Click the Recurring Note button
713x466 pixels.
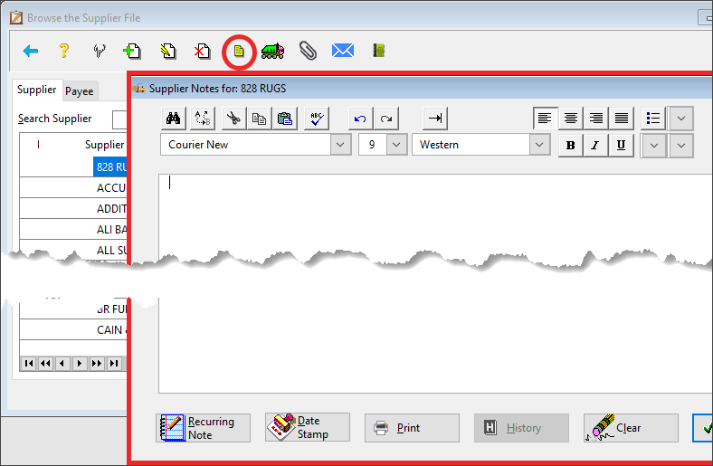[x=203, y=428]
